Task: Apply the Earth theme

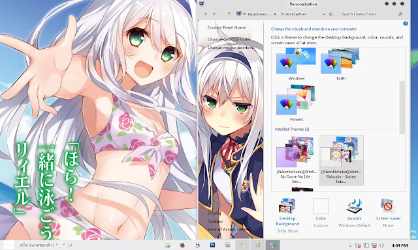Action: [x=341, y=64]
